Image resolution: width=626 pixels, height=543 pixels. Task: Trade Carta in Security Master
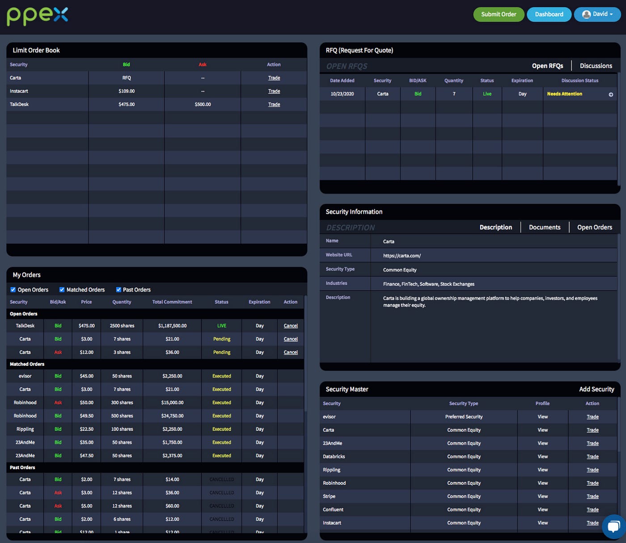(592, 430)
